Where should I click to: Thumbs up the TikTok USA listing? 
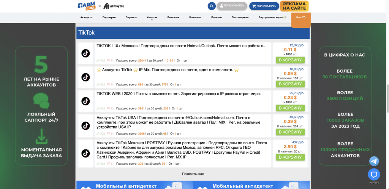click(98, 133)
